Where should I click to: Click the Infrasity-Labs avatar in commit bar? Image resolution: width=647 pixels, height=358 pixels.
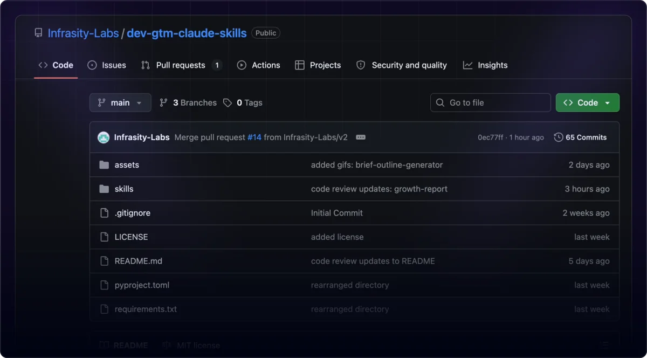tap(104, 137)
